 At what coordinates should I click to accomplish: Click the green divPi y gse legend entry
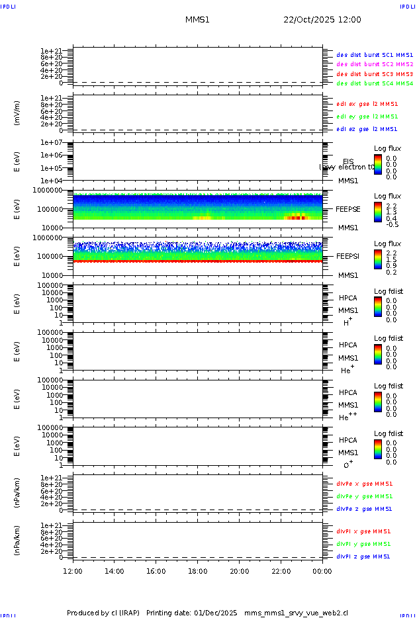point(363,544)
